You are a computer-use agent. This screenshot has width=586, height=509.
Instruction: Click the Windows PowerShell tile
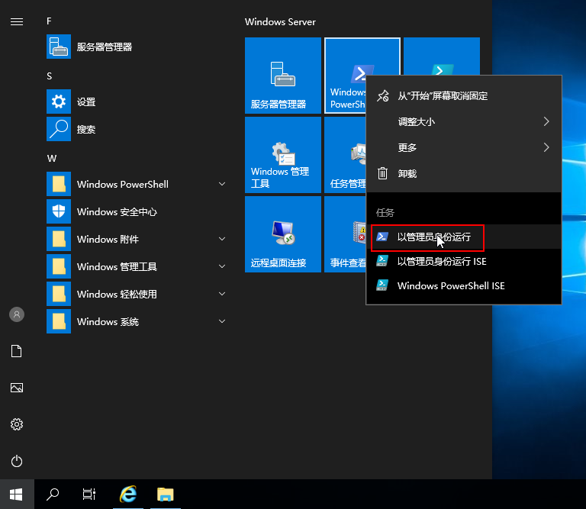(x=346, y=75)
